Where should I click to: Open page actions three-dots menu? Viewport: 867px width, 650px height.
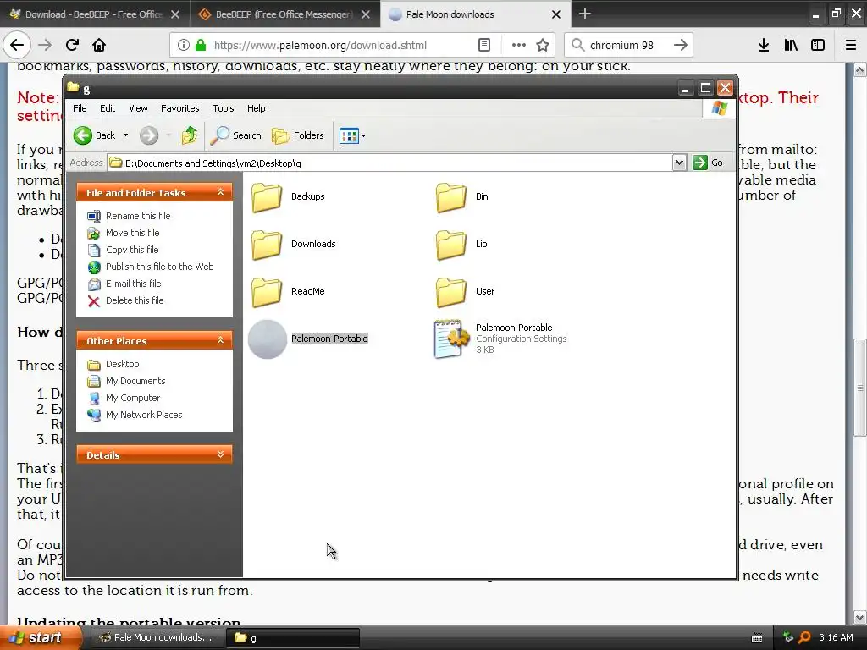[x=519, y=45]
